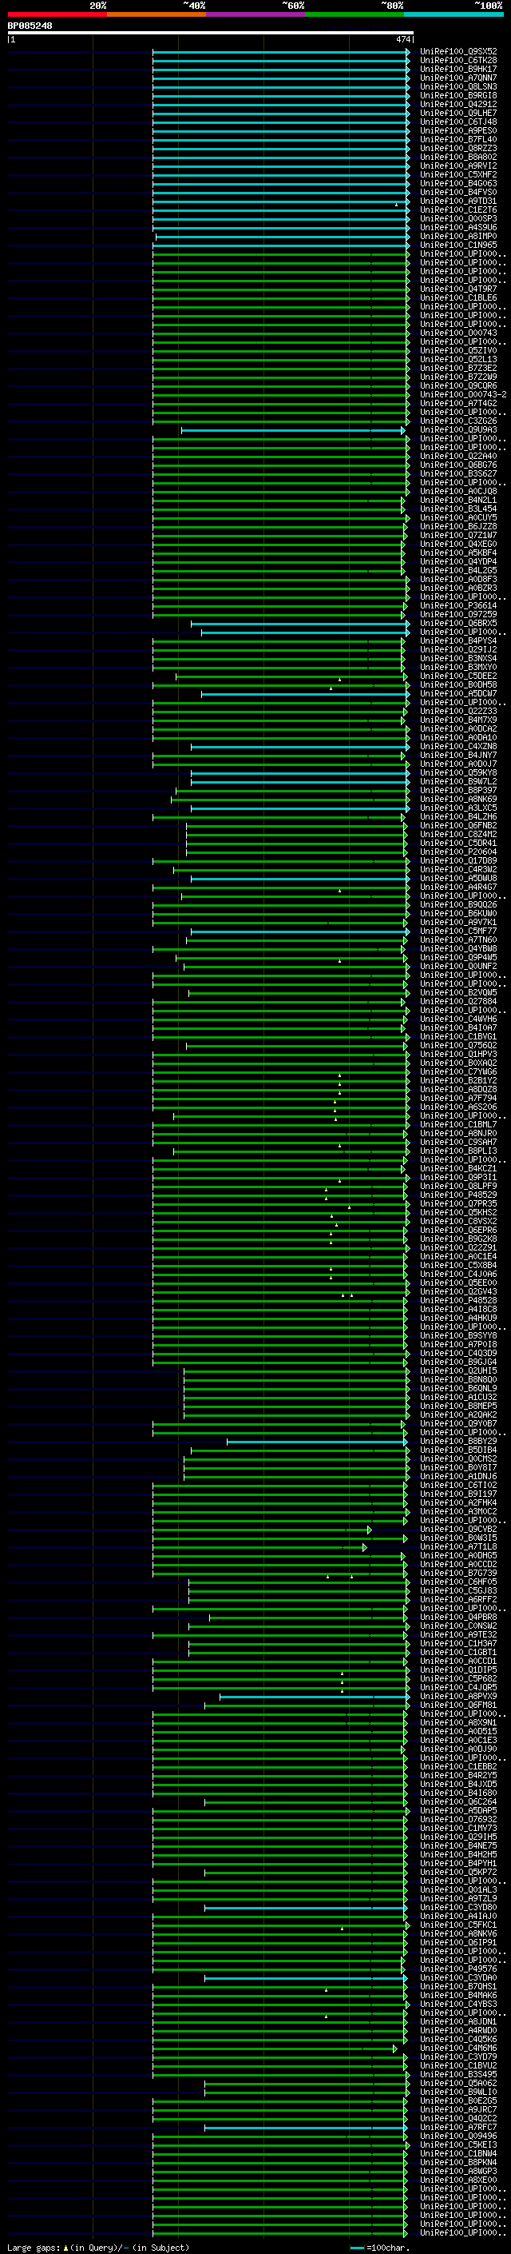Select hit label UniRef100_A5DCW7
The width and height of the screenshot is (511, 2254).
pos(458,694)
